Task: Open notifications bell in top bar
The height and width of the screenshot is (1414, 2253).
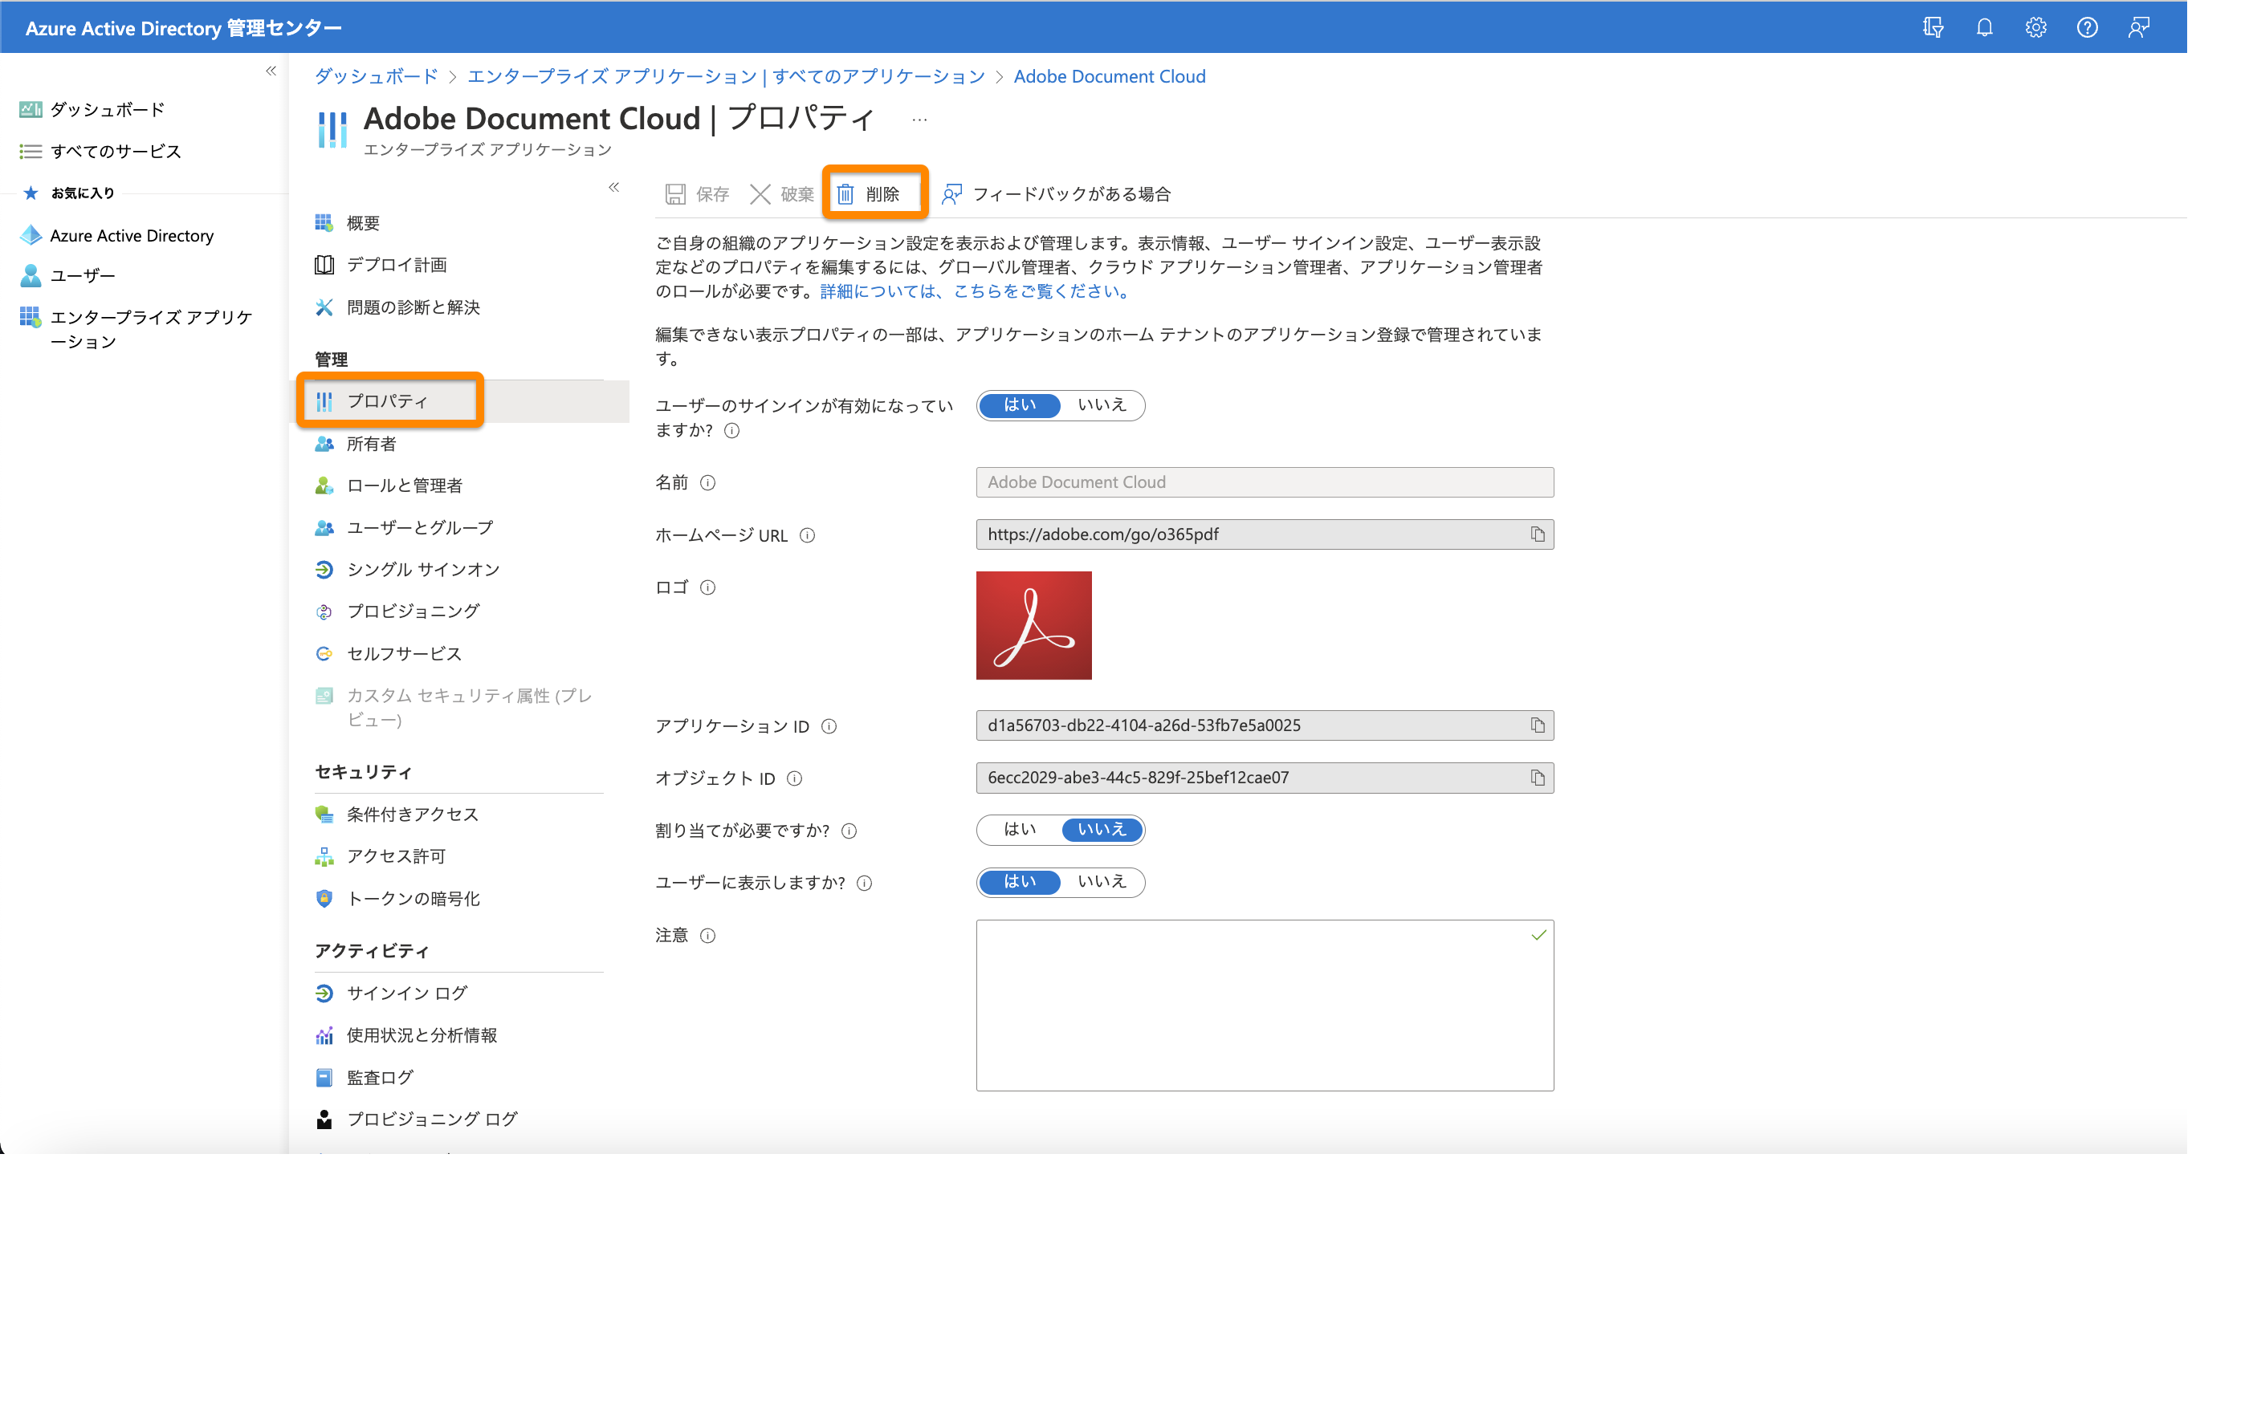Action: [1983, 27]
